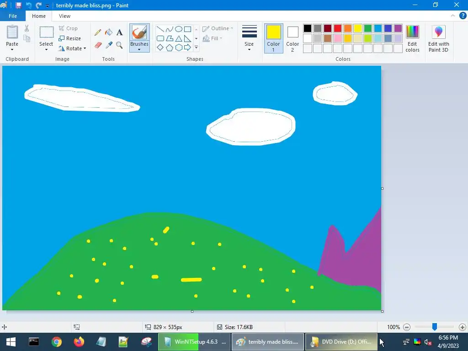The width and height of the screenshot is (468, 351).
Task: Switch to WinNTSetup 4.6.3 taskbar window
Action: 194,342
